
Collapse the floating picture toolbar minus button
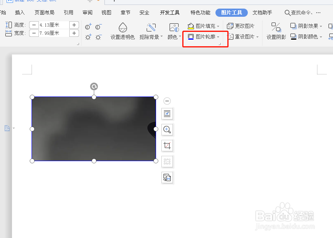point(167,101)
